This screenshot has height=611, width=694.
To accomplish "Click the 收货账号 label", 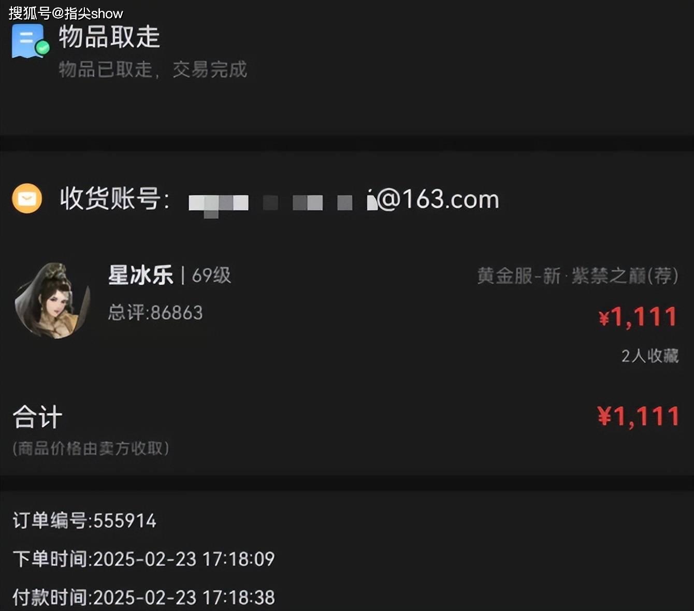I will [x=114, y=199].
